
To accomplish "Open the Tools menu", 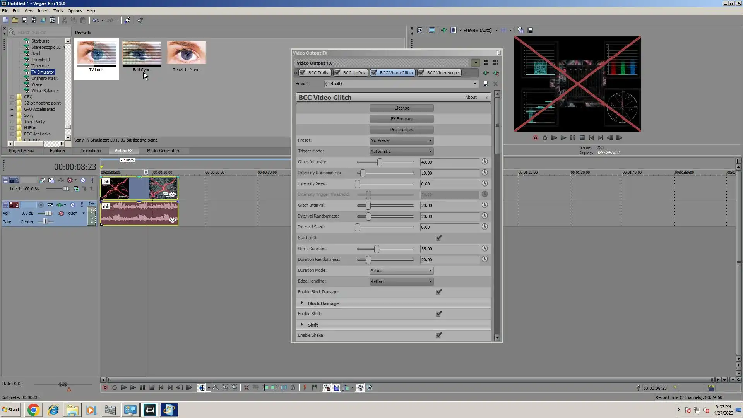I will point(58,11).
